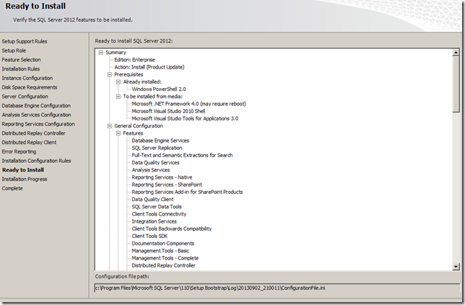
Task: Select 'Instance Configuration' step
Action: (27, 78)
